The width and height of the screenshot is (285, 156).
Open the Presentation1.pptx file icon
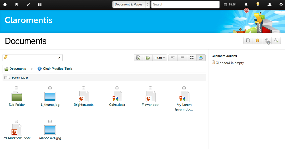click(17, 130)
